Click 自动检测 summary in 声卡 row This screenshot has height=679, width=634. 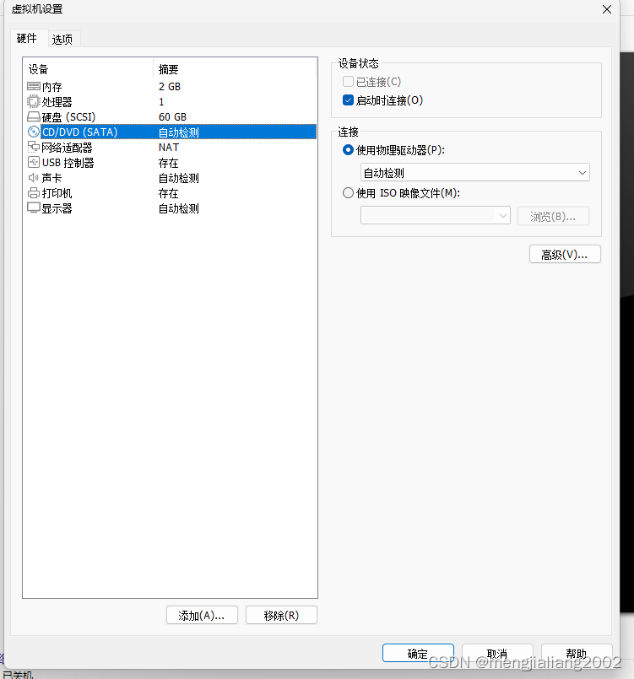pyautogui.click(x=178, y=178)
